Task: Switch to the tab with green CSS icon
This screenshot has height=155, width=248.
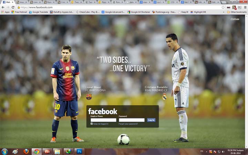Action: click(x=173, y=2)
